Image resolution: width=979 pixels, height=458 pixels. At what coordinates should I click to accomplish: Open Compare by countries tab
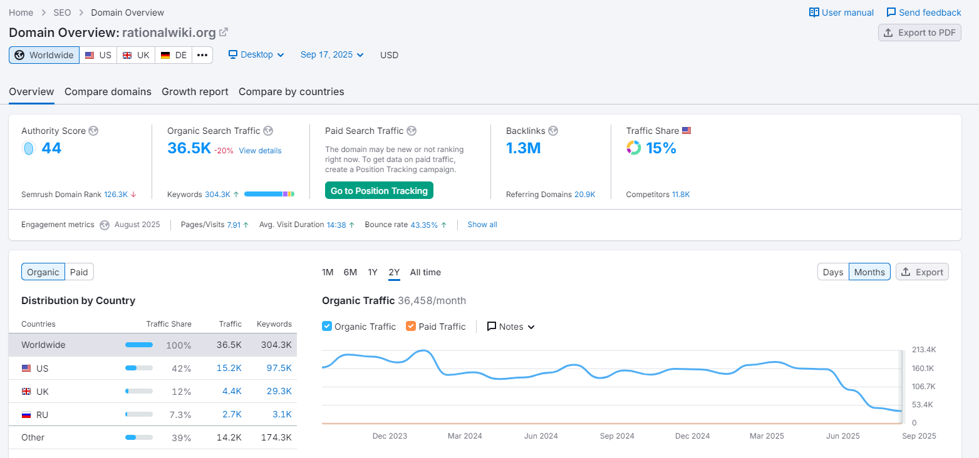[291, 92]
